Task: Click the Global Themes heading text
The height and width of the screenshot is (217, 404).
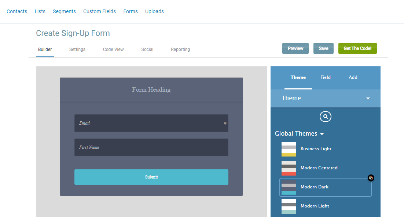Action: tap(296, 133)
